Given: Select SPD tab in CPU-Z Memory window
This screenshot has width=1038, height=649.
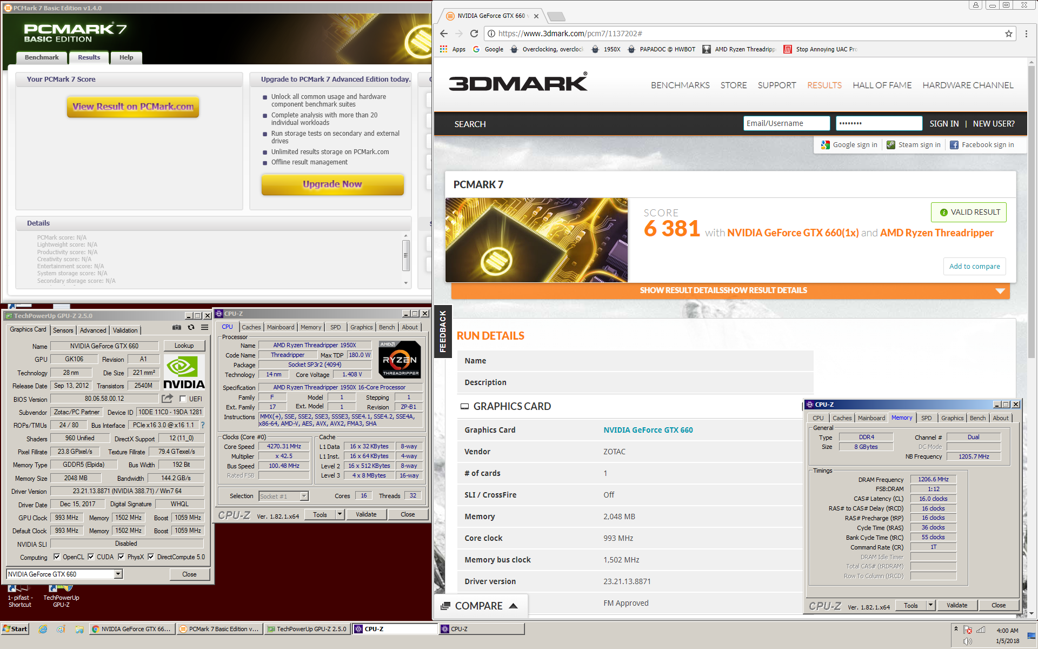Looking at the screenshot, I should pos(926,418).
